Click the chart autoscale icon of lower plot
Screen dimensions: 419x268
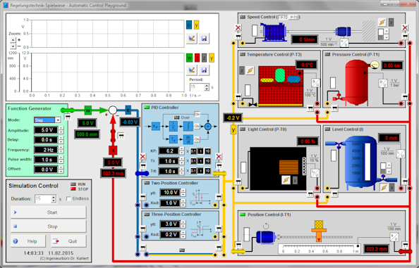192,70
